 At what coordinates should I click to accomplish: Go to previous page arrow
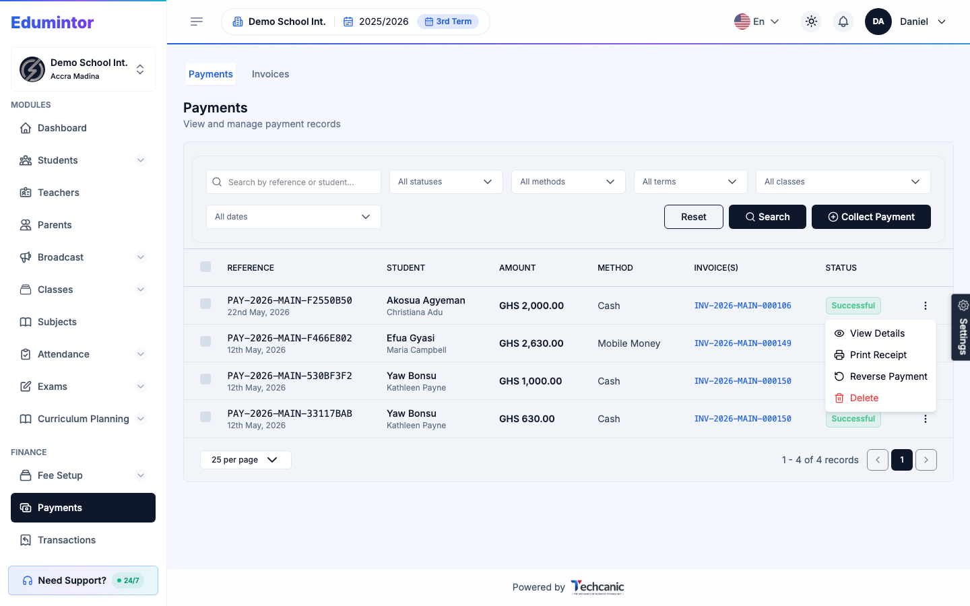[x=878, y=460]
